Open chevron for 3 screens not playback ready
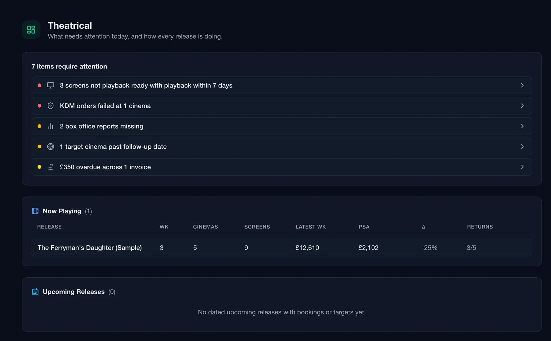The height and width of the screenshot is (341, 551). coord(522,85)
